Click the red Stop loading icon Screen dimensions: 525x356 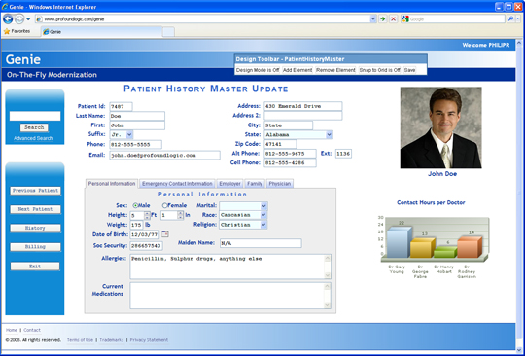(x=393, y=19)
